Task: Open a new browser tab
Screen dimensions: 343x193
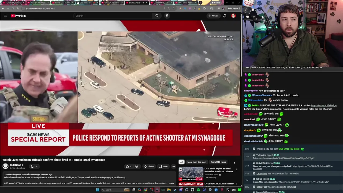Action: pyautogui.click(x=200, y=3)
